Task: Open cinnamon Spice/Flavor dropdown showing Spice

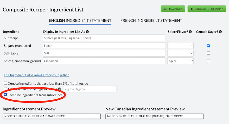Action: pyautogui.click(x=180, y=61)
